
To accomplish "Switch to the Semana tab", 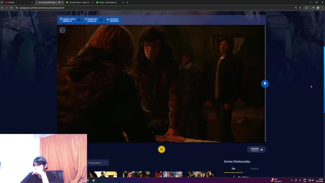I will click(x=254, y=169).
